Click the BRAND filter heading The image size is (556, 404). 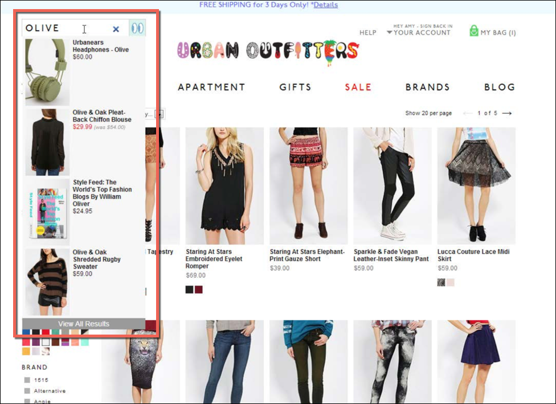point(34,367)
